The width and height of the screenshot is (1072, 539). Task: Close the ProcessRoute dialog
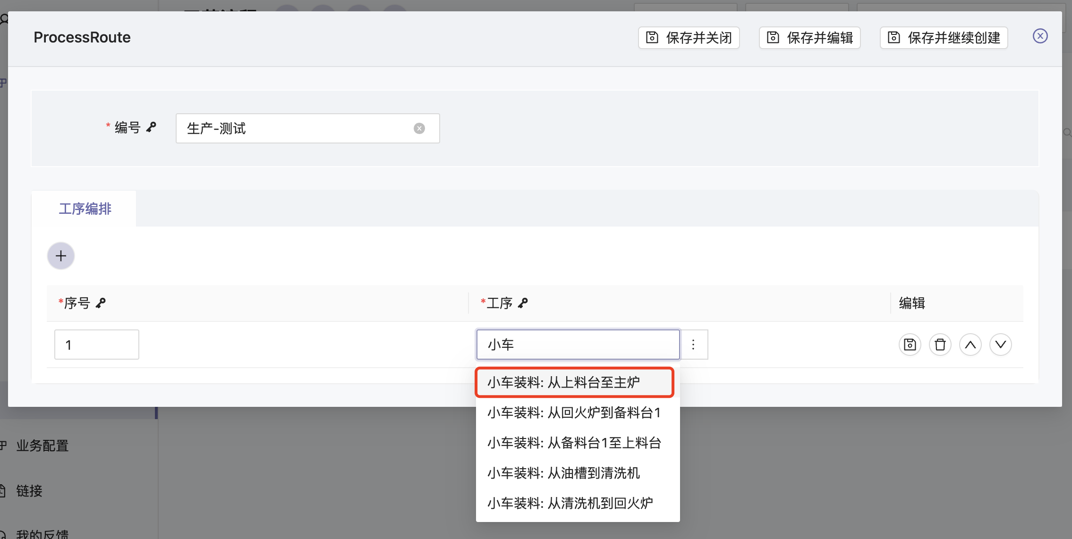coord(1040,36)
